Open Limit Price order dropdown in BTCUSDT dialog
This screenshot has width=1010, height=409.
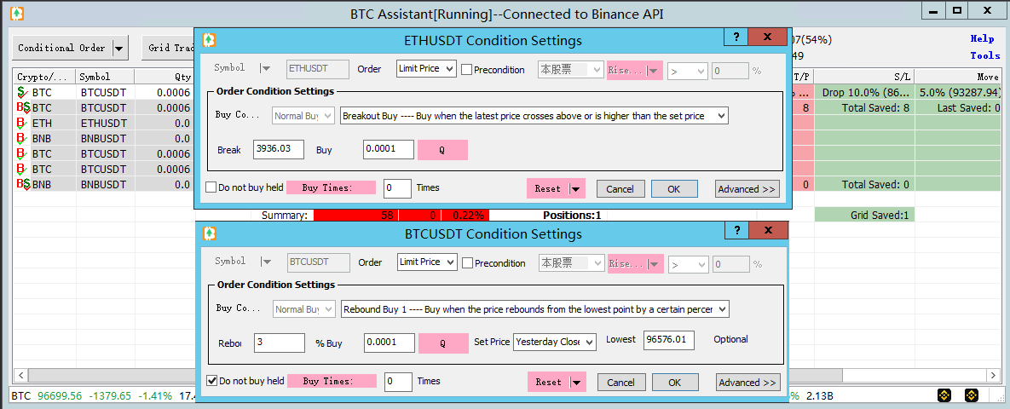click(450, 262)
